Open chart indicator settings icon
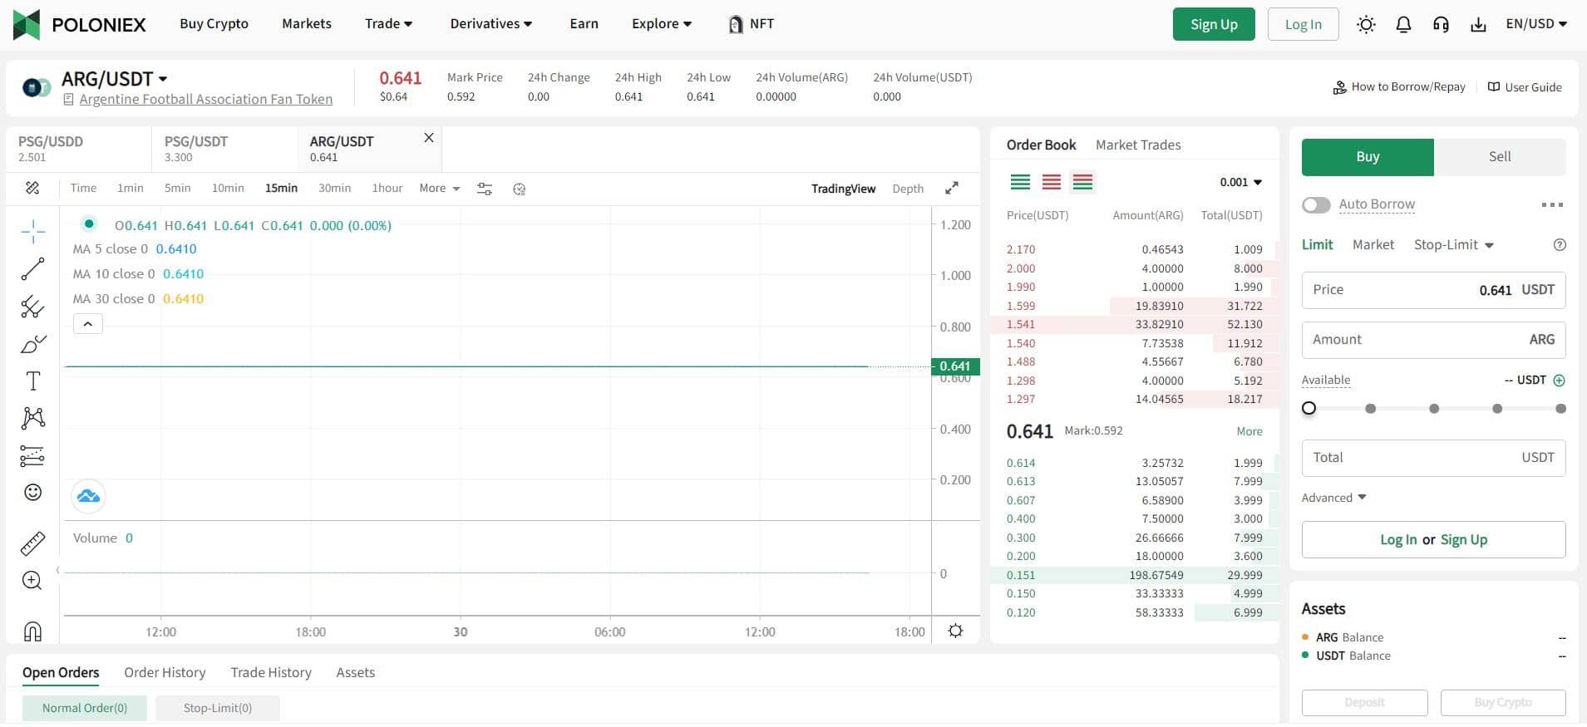Image resolution: width=1587 pixels, height=727 pixels. pos(485,189)
